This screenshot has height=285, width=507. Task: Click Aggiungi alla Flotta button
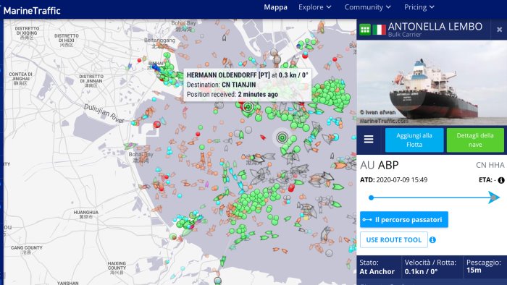414,140
